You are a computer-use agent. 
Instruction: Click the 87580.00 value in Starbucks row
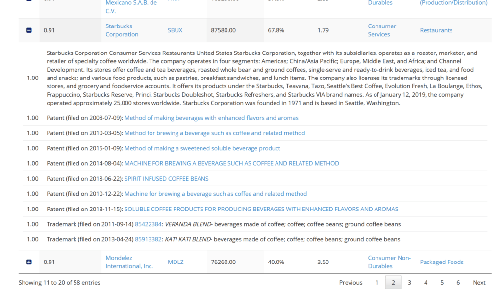[223, 30]
